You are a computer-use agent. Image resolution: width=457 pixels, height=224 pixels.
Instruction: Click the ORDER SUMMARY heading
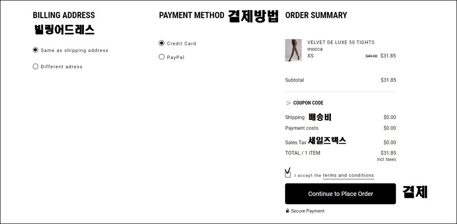coord(316,15)
